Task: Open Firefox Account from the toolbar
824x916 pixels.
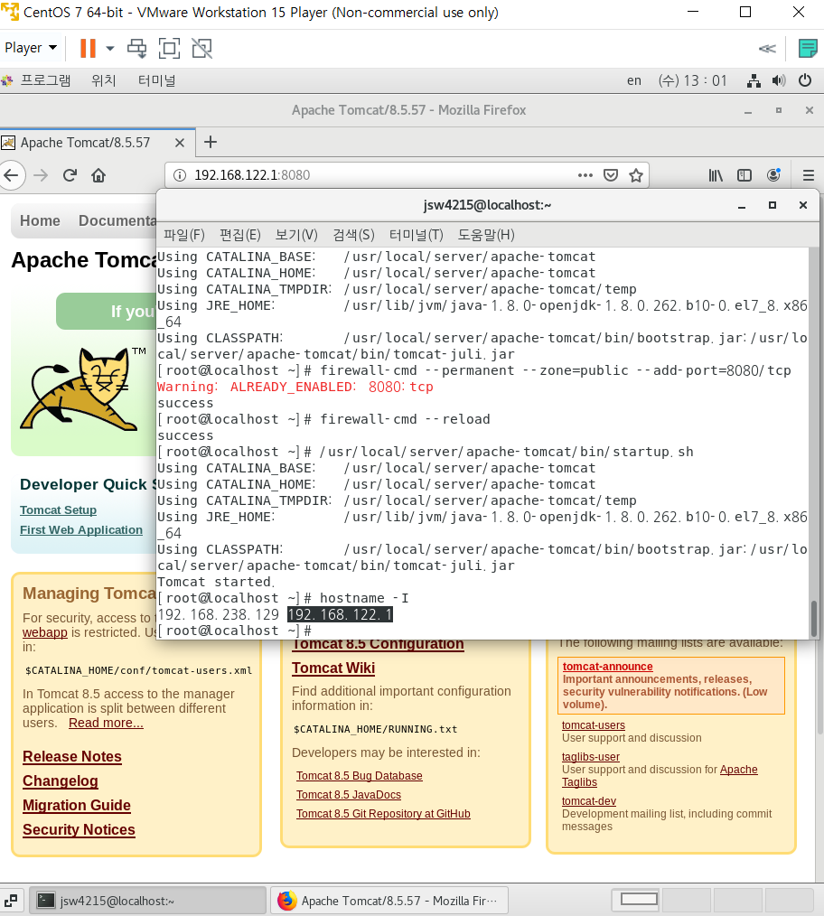Action: (x=772, y=175)
